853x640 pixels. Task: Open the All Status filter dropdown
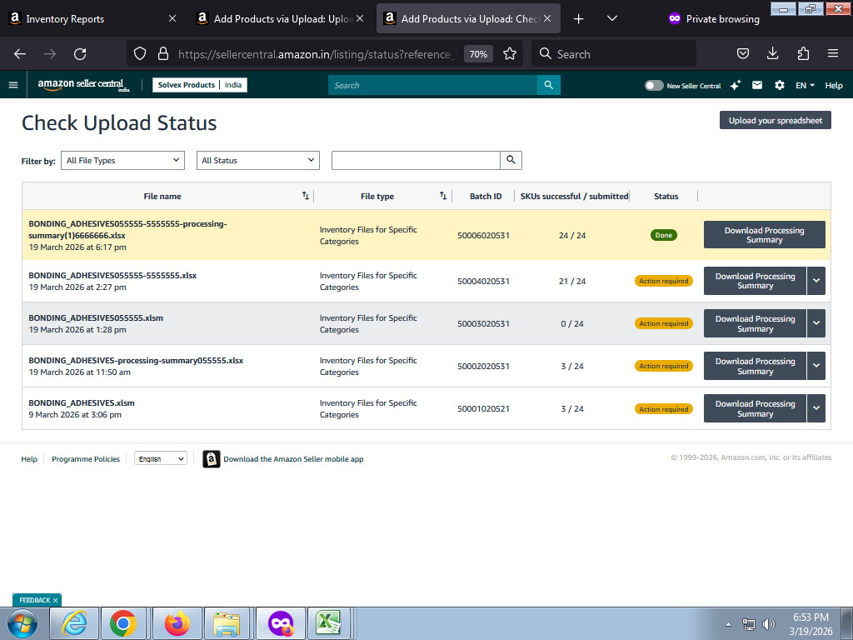point(258,160)
